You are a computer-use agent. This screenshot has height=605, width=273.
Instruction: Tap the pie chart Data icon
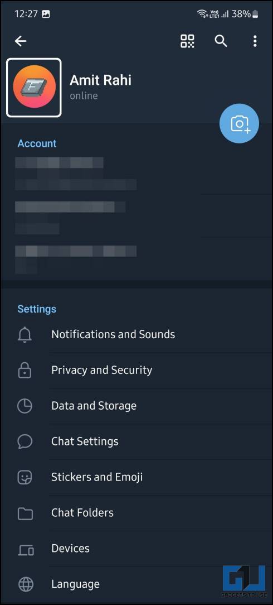coord(25,406)
